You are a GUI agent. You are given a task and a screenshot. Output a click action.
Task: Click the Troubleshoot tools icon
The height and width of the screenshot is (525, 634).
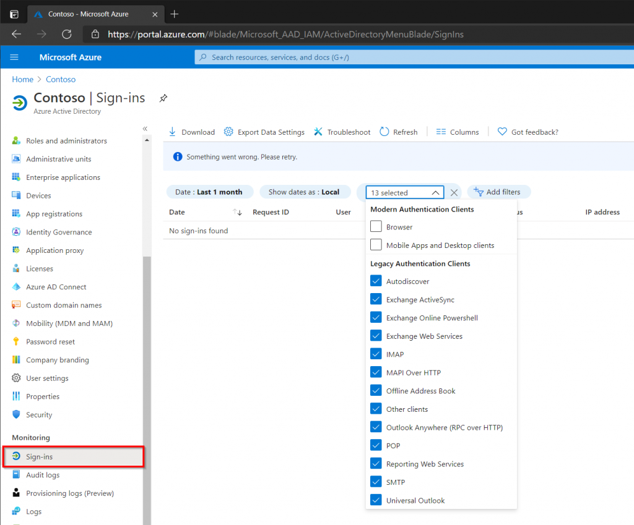pos(318,132)
